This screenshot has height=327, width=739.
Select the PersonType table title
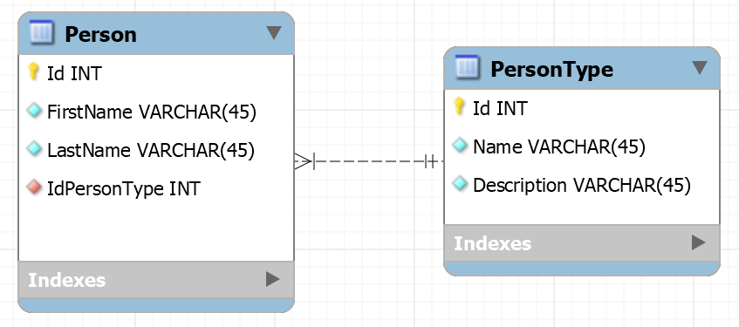click(552, 69)
